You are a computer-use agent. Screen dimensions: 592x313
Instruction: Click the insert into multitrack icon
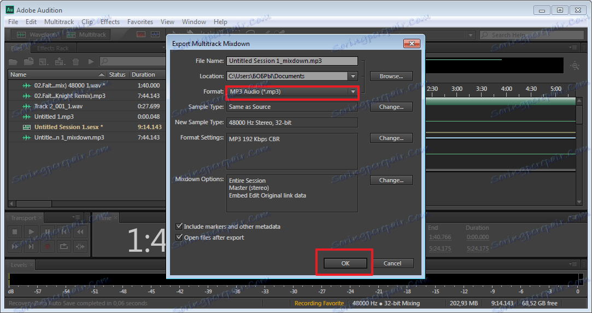pyautogui.click(x=60, y=61)
